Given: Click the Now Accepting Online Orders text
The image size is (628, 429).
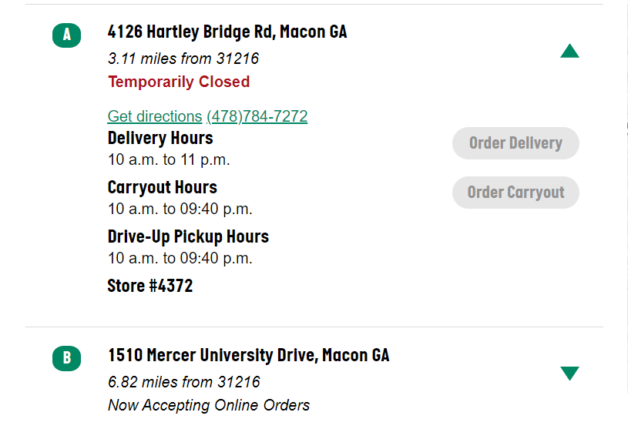Looking at the screenshot, I should click(209, 405).
